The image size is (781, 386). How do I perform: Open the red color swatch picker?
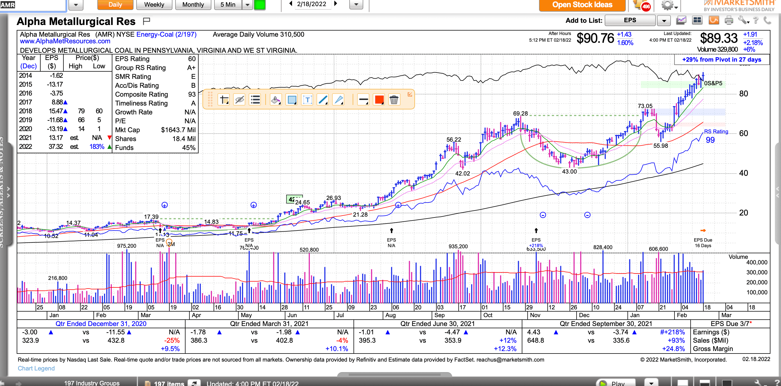pyautogui.click(x=379, y=100)
